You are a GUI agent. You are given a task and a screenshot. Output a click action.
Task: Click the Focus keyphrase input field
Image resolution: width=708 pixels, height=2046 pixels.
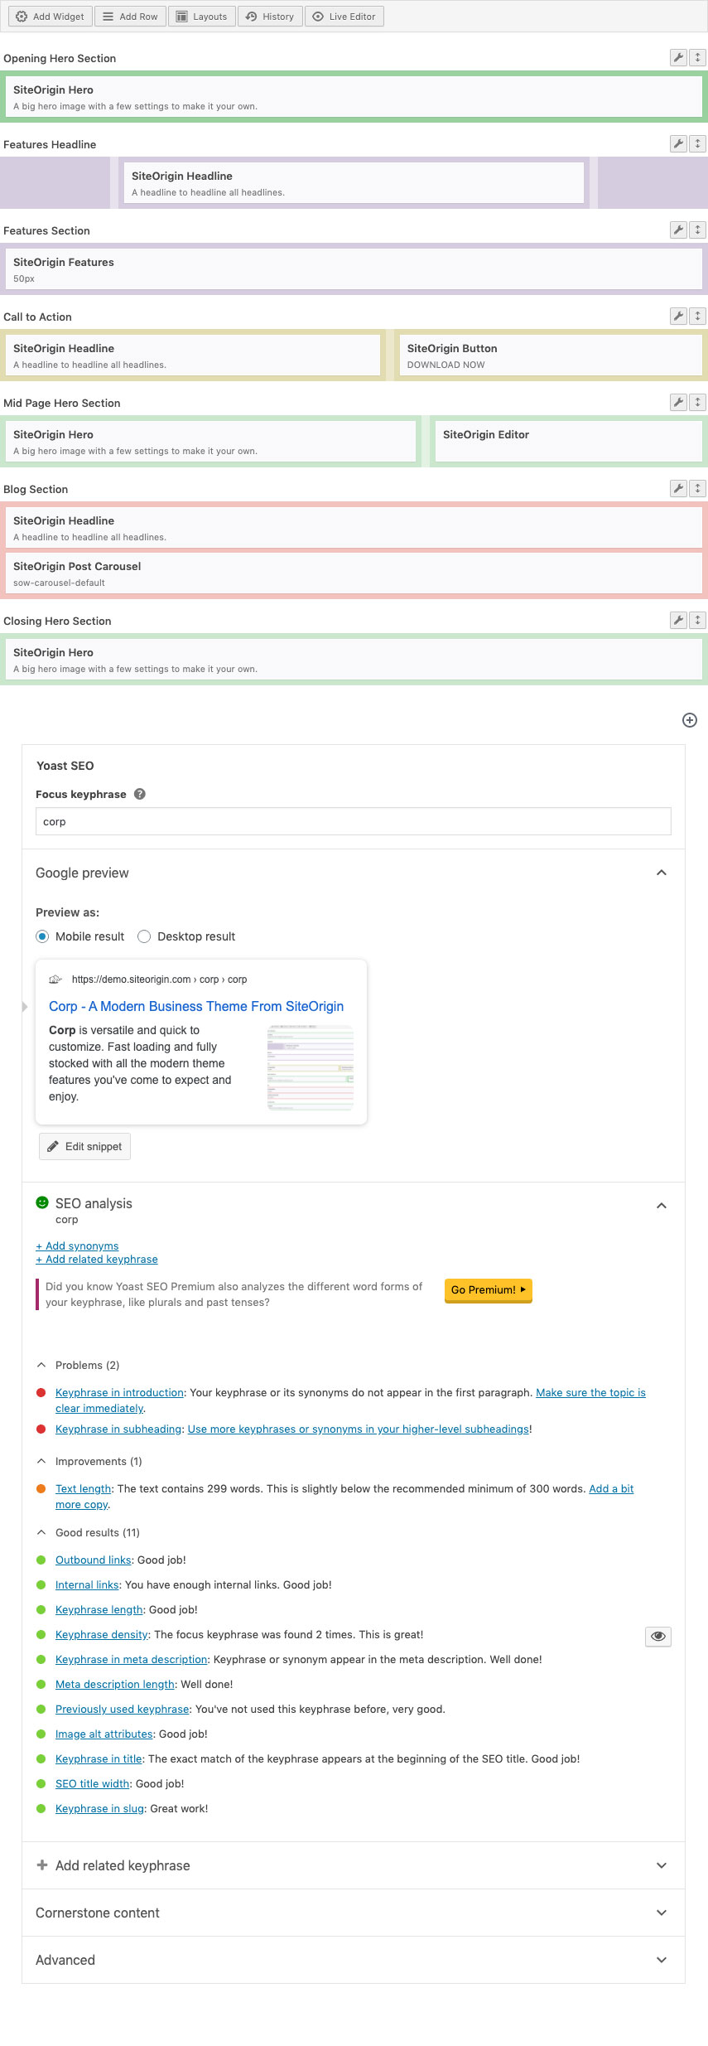click(x=353, y=822)
